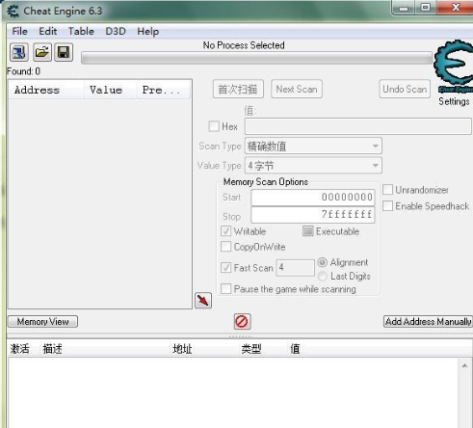Tick the Hex checkbox

(214, 126)
